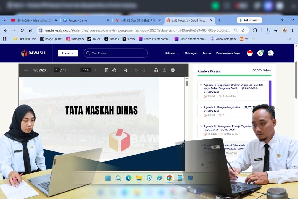Viewport: 298px width, 199px height.
Task: Click the Ask Gemini button
Action: click(x=249, y=20)
